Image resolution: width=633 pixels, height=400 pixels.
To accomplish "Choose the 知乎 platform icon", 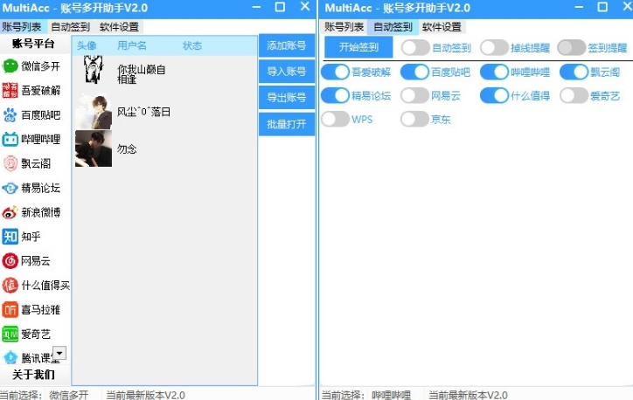I will tap(10, 237).
